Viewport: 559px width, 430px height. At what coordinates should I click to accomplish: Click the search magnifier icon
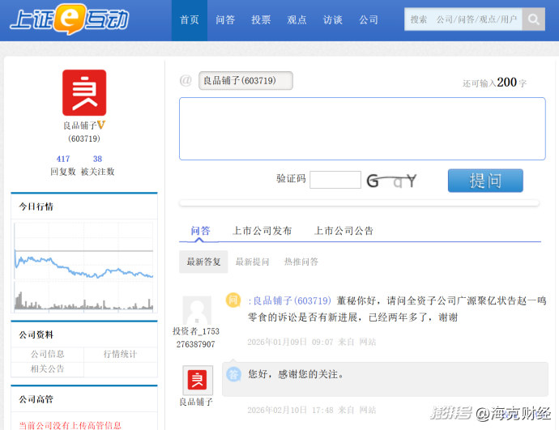(x=533, y=19)
